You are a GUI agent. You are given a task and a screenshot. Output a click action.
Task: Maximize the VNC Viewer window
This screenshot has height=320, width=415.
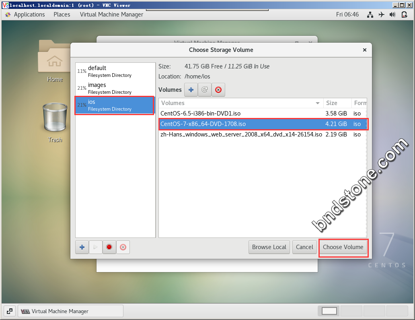pos(402,5)
